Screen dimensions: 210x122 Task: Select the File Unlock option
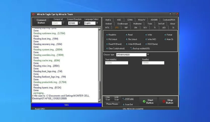[131, 39]
